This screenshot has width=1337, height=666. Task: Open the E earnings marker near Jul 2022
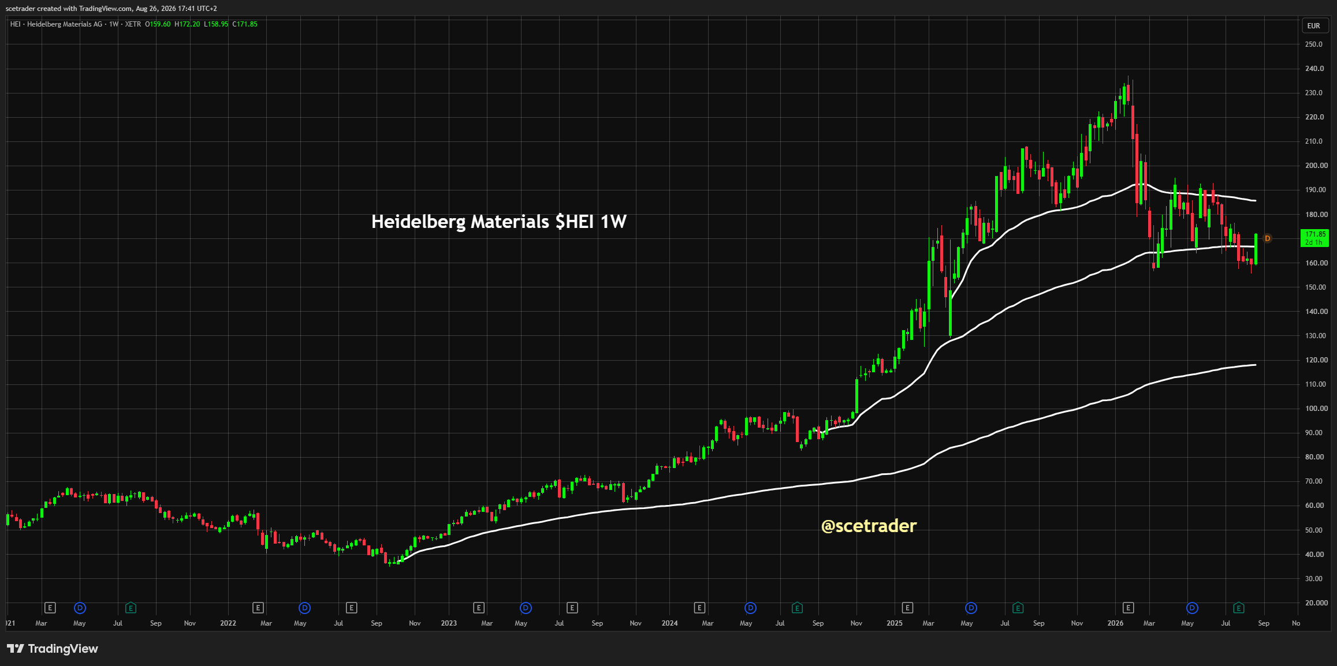[351, 608]
